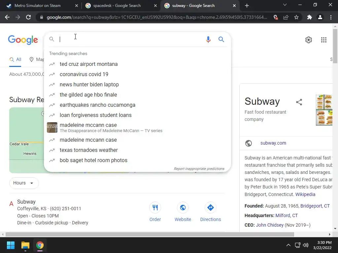Click John Chidsey CEO link

tap(270, 225)
